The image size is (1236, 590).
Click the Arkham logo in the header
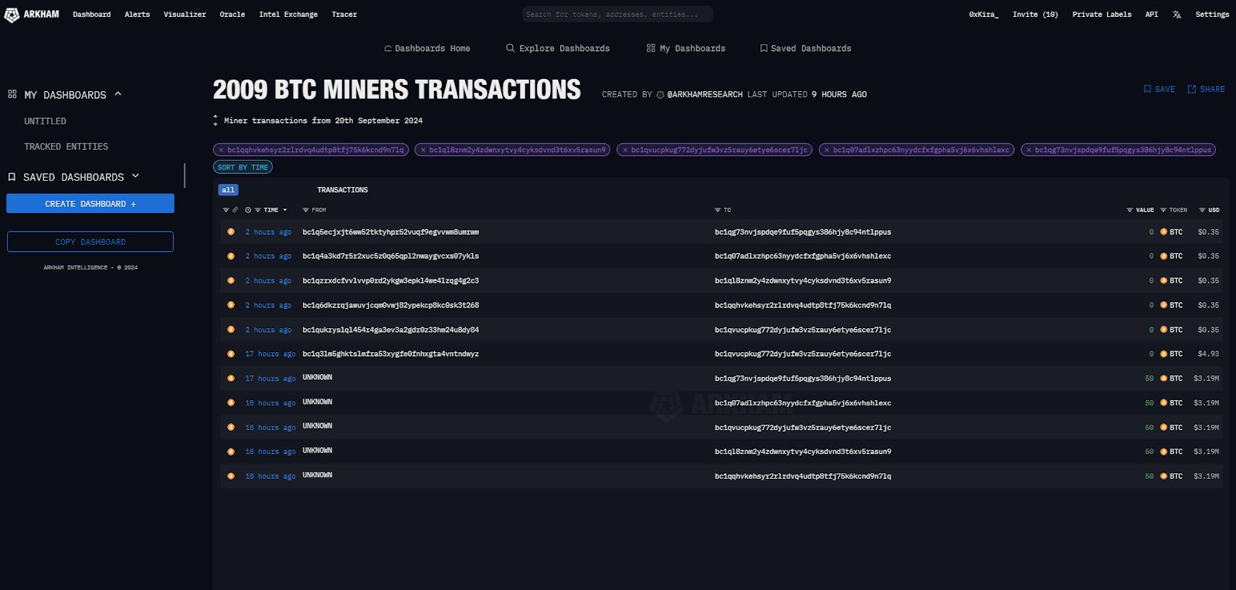point(32,15)
